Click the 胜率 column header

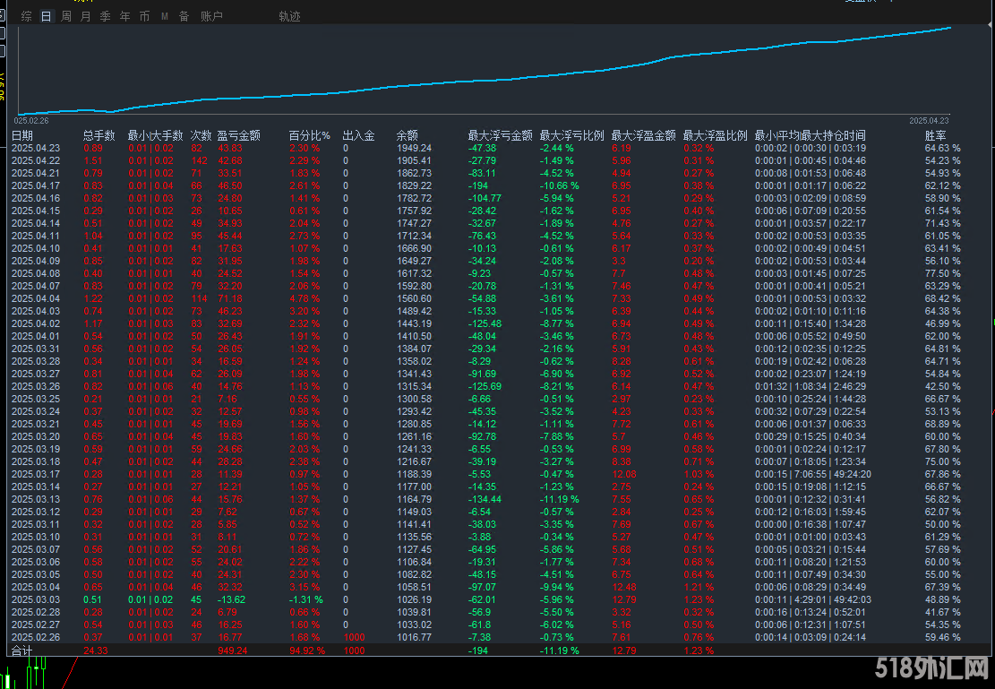click(x=935, y=135)
